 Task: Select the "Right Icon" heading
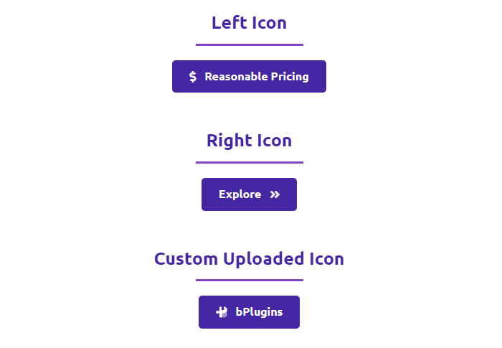249,140
